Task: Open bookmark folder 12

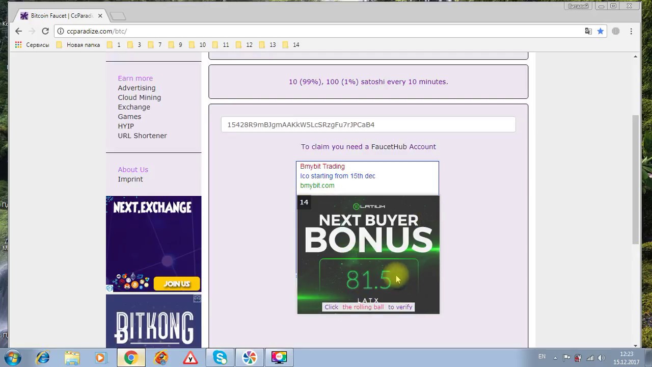Action: pos(243,45)
